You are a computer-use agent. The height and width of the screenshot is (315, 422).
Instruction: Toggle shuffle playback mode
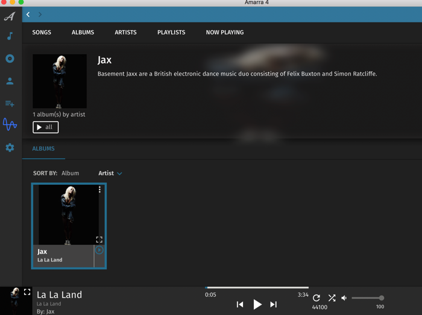tap(332, 298)
